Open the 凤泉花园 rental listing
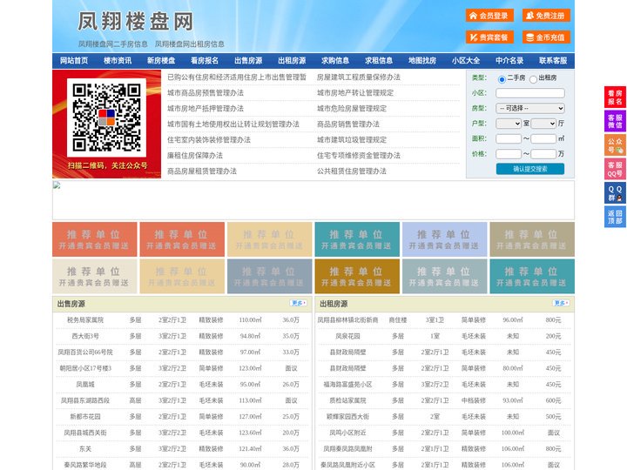This screenshot has height=470, width=627. 347,336
